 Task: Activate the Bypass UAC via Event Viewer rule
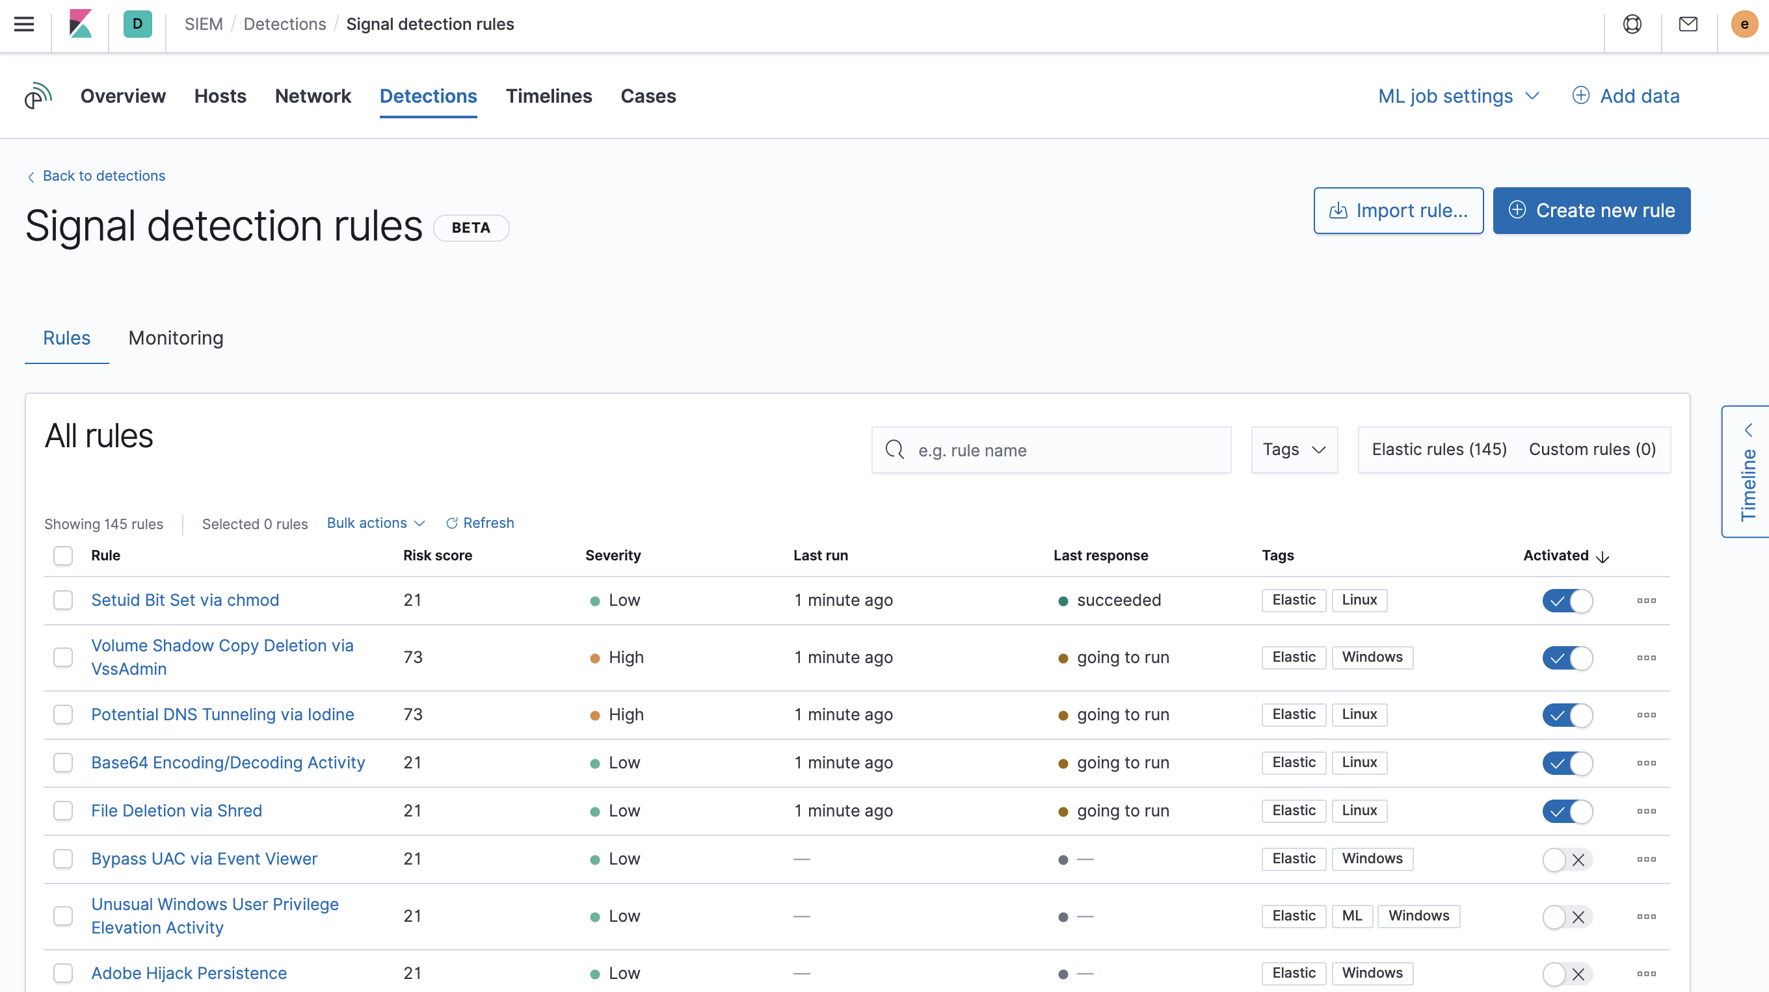click(x=1567, y=859)
